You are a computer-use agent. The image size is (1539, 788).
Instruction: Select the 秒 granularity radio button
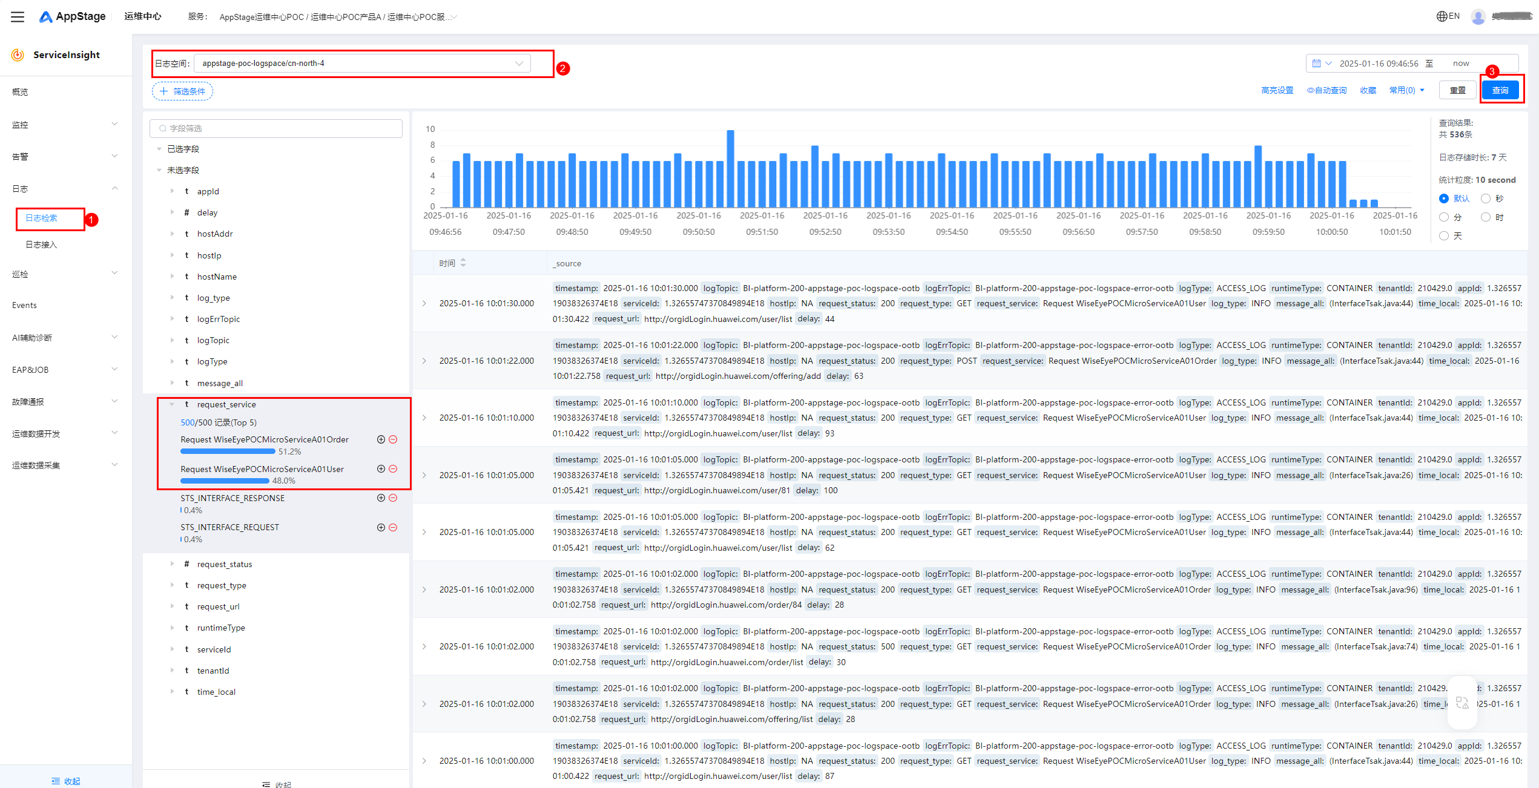[1486, 199]
